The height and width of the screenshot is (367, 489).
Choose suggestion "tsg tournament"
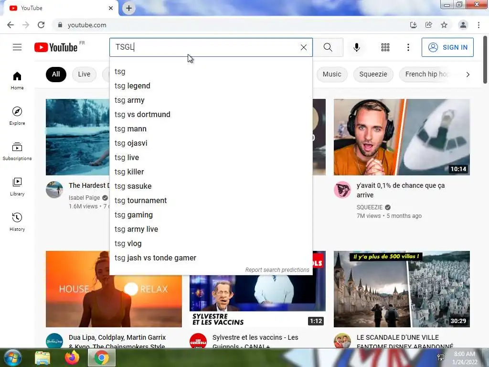[x=211, y=201]
